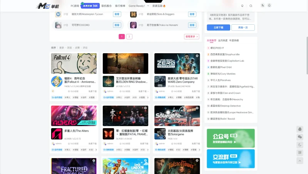This screenshot has height=174, width=308.
Task: Open the 资源互助 nav item
Action: (x=159, y=6)
